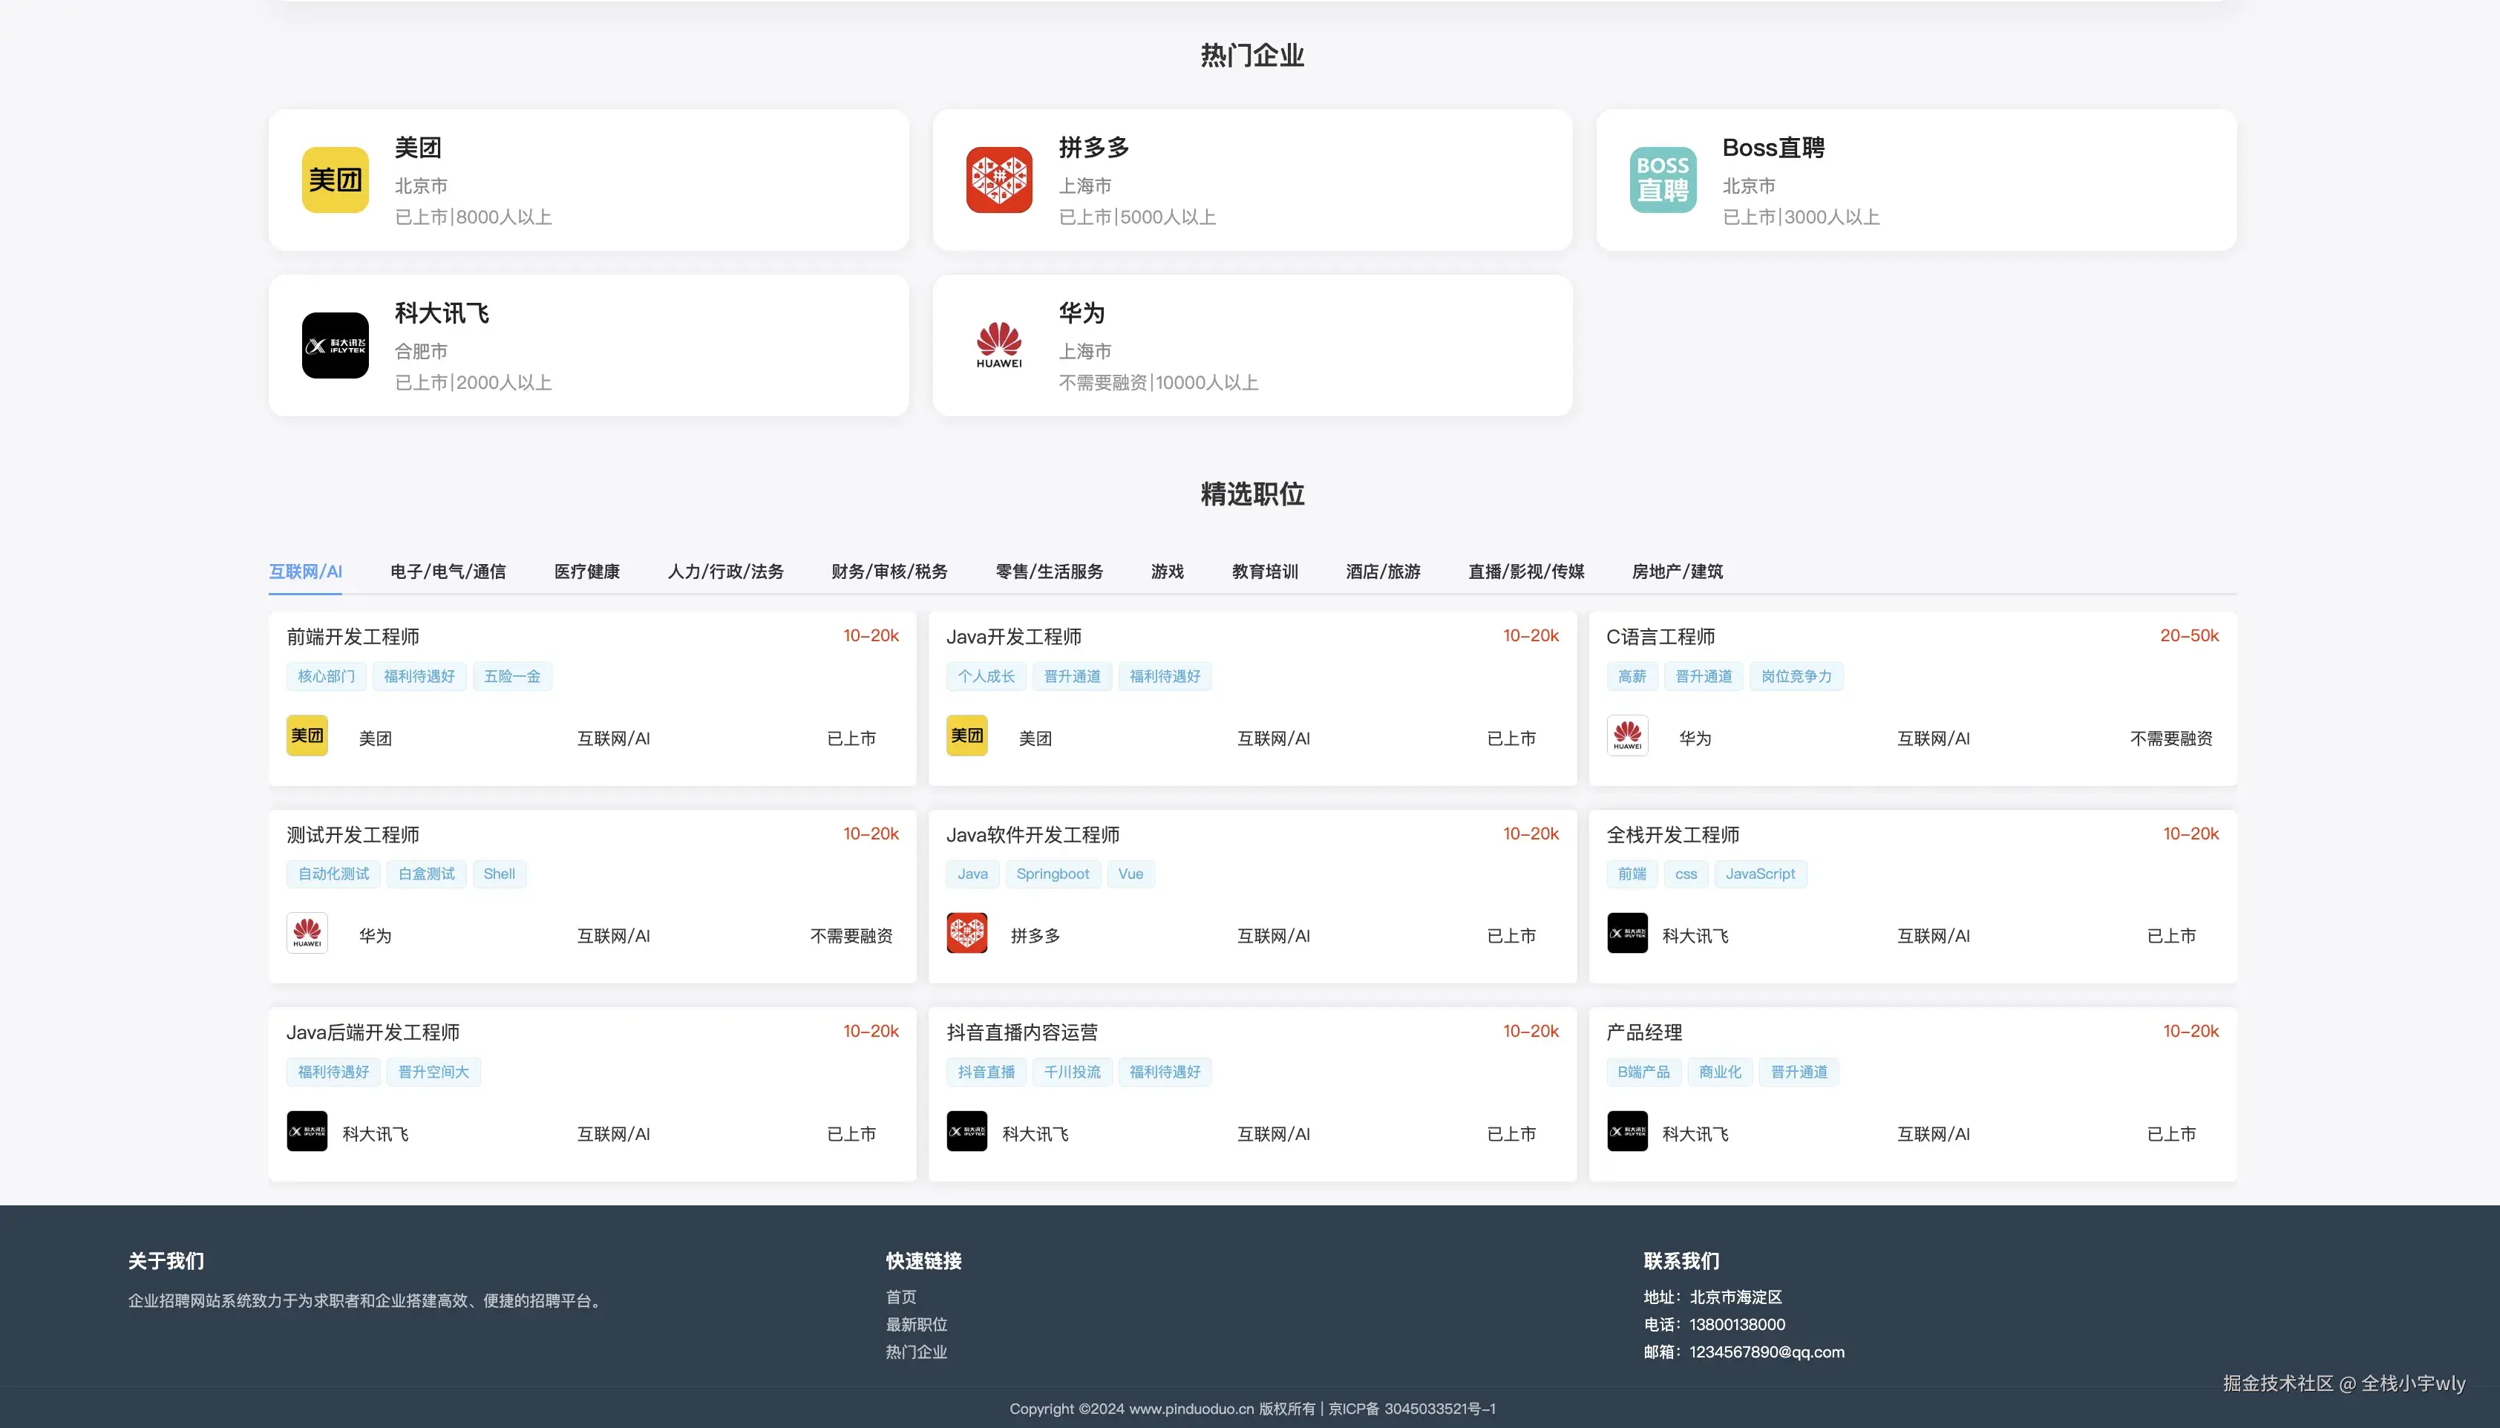Click the 热门企业 quick link in footer
This screenshot has height=1428, width=2500.
pos(916,1352)
